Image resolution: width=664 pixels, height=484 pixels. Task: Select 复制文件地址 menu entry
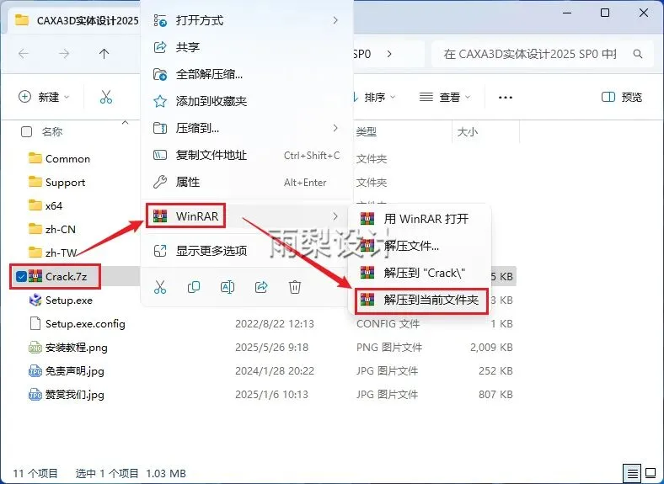point(247,155)
